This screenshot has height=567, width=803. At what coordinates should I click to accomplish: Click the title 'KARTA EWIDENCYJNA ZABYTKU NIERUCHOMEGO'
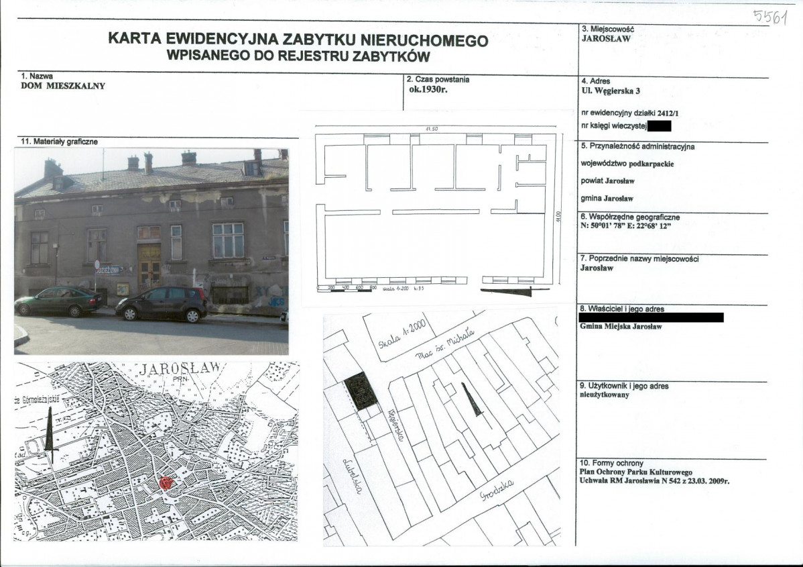point(298,40)
